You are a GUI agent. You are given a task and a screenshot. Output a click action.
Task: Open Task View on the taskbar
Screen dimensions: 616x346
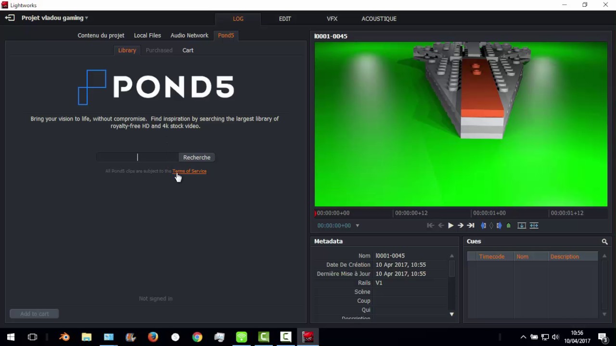(x=33, y=337)
